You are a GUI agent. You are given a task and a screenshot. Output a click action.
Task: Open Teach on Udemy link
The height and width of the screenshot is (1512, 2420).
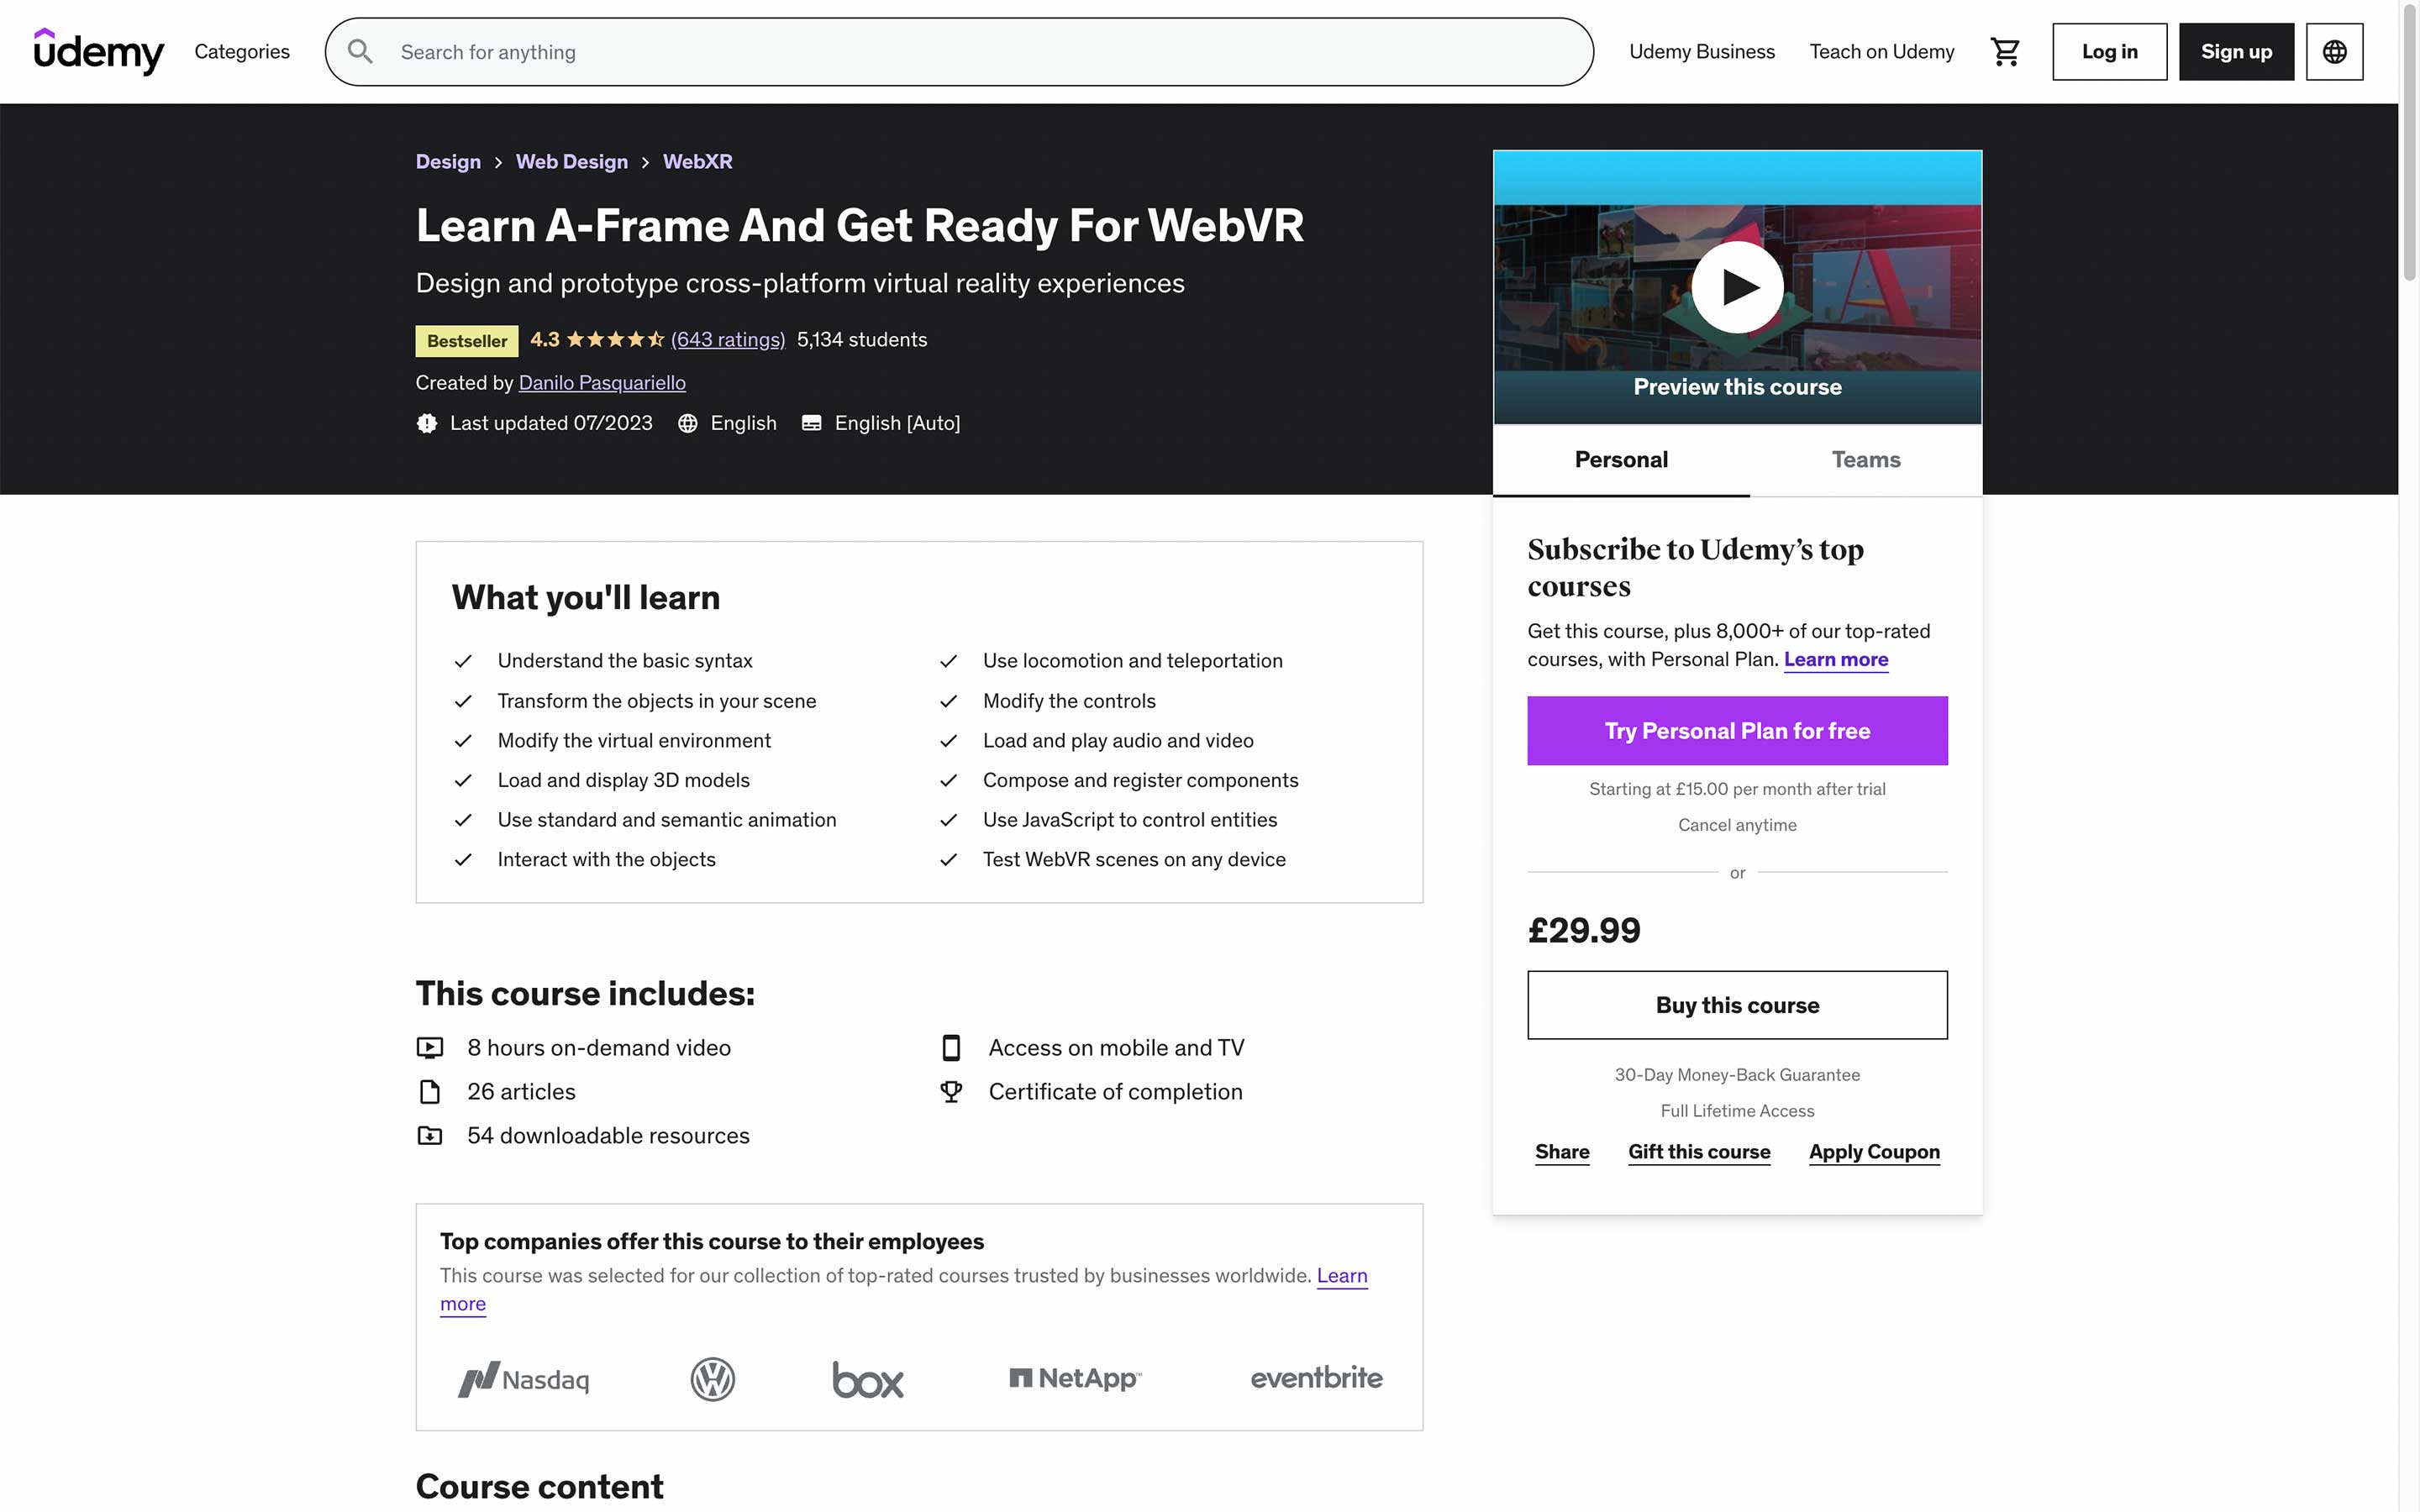coord(1881,52)
